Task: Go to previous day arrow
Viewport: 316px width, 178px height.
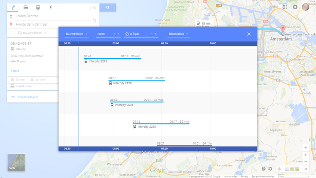Action: 152,34
